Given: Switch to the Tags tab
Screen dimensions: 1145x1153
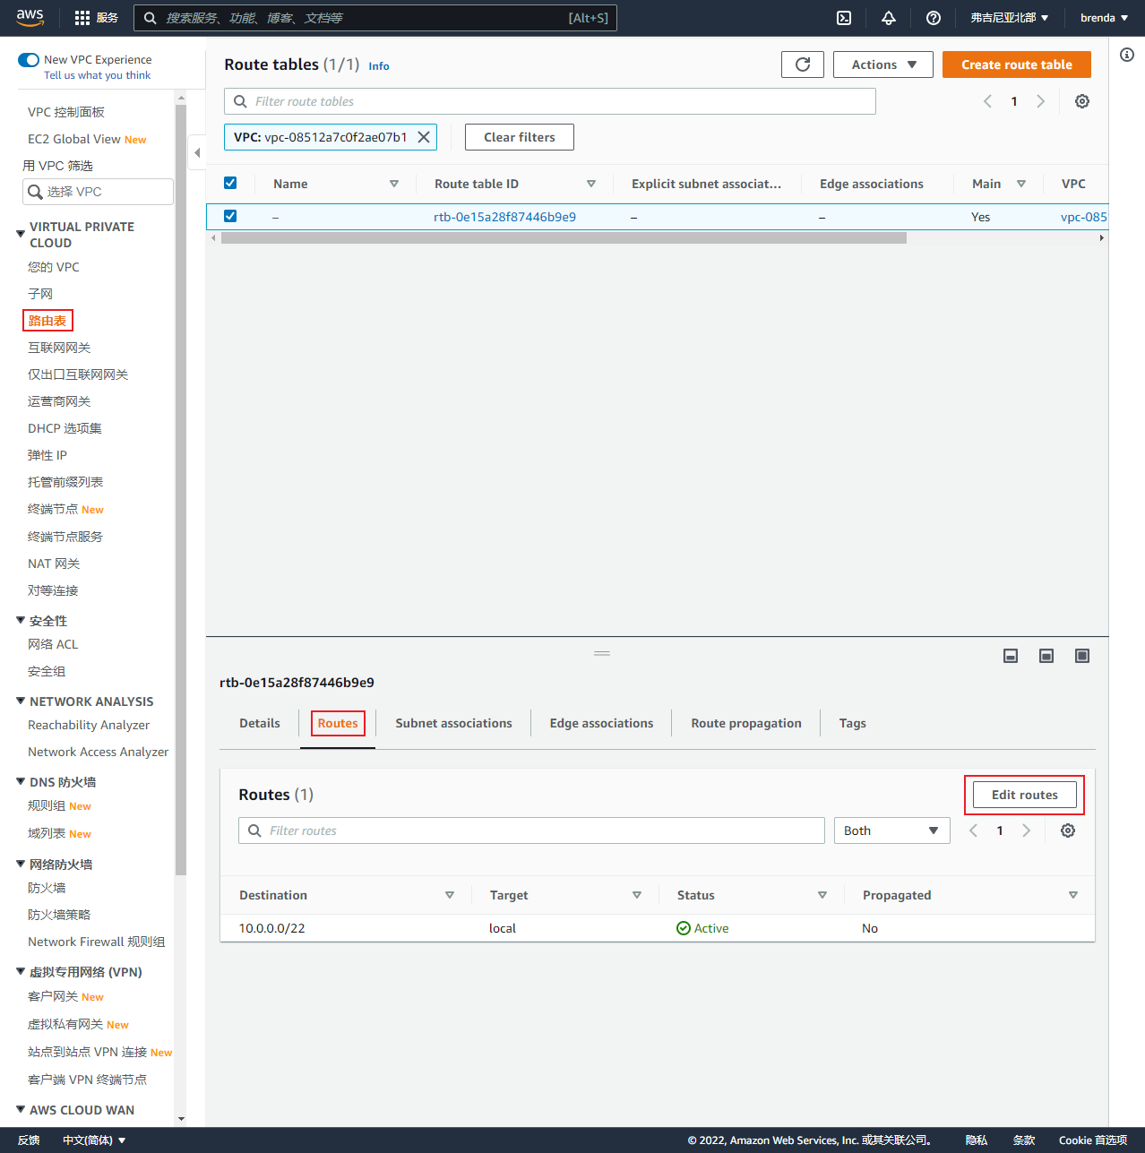Looking at the screenshot, I should click(853, 723).
